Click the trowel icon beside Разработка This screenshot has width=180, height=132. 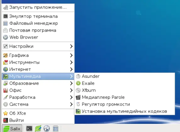(6, 97)
